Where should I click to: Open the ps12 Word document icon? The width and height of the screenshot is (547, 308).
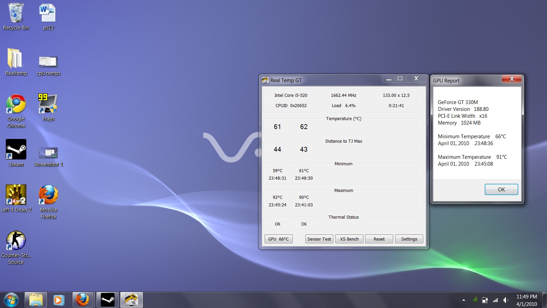(x=48, y=17)
